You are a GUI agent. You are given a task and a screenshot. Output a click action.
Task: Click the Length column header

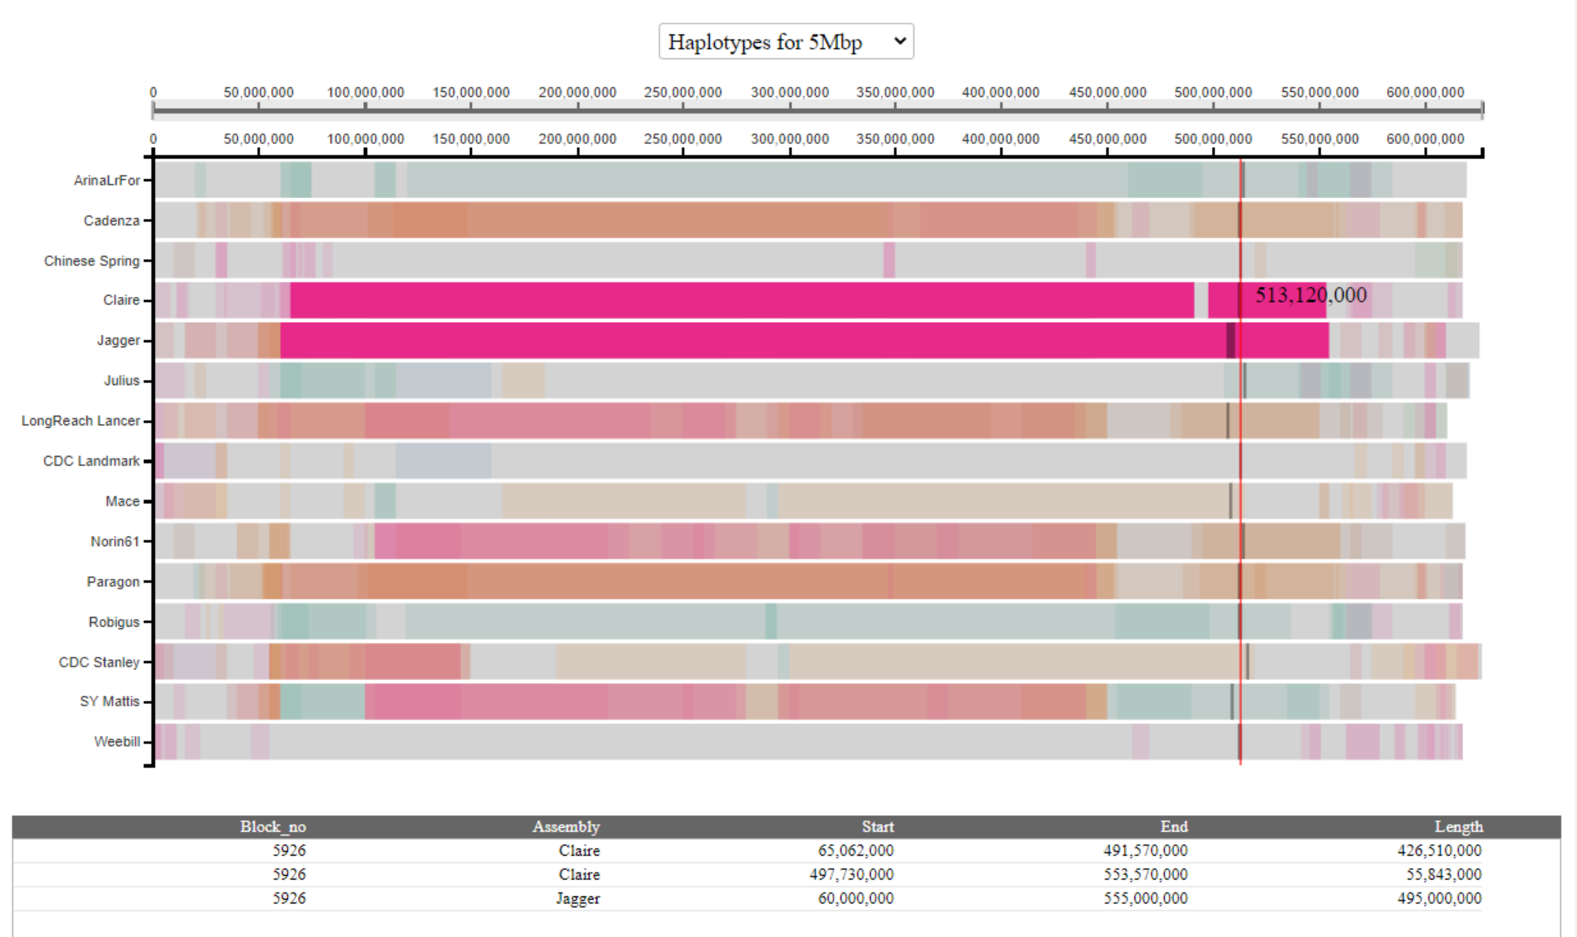click(x=1458, y=827)
